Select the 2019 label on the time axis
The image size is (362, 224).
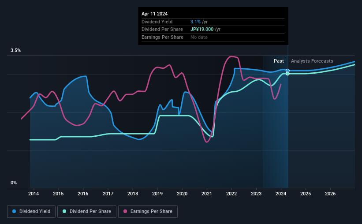pos(157,194)
